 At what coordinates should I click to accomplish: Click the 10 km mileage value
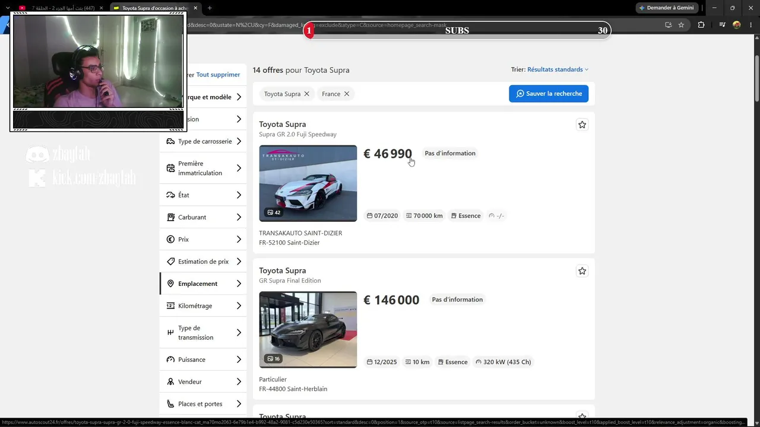click(417, 362)
